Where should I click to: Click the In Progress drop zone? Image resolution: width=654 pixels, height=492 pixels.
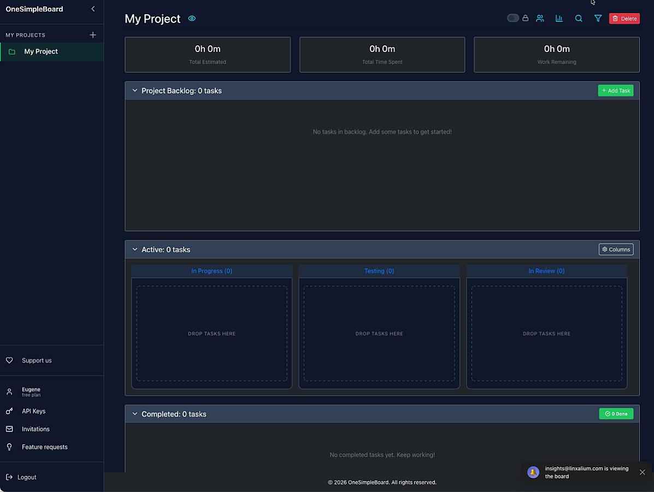212,333
